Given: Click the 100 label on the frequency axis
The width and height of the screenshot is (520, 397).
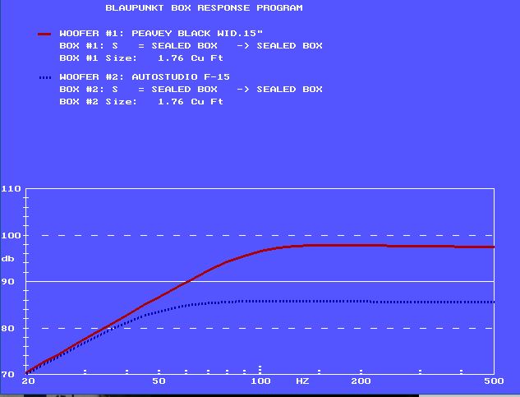Looking at the screenshot, I should click(x=260, y=381).
